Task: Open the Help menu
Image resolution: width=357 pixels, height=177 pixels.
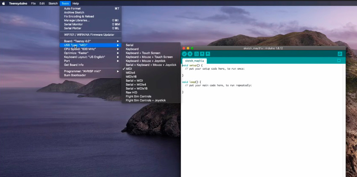Action: [x=76, y=3]
